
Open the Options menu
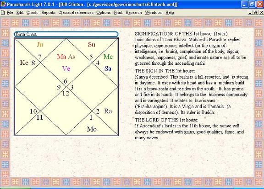pyautogui.click(x=104, y=13)
